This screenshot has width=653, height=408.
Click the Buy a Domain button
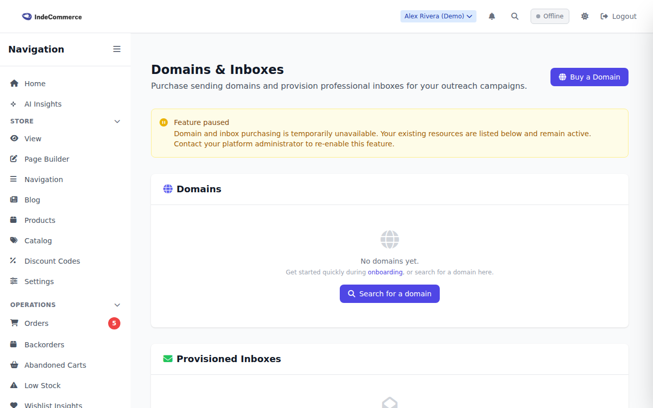[589, 77]
